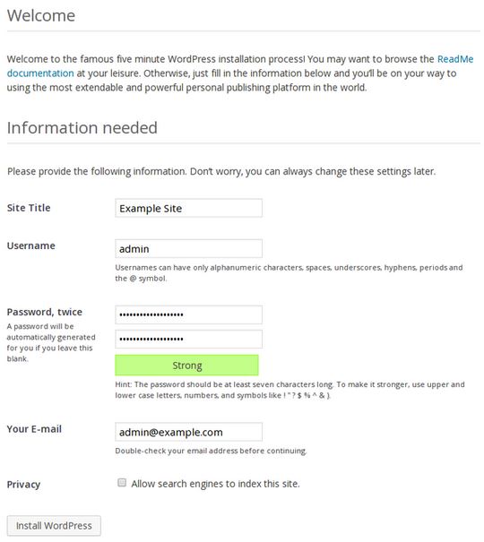Click the Username label
This screenshot has height=542, width=484.
(31, 245)
